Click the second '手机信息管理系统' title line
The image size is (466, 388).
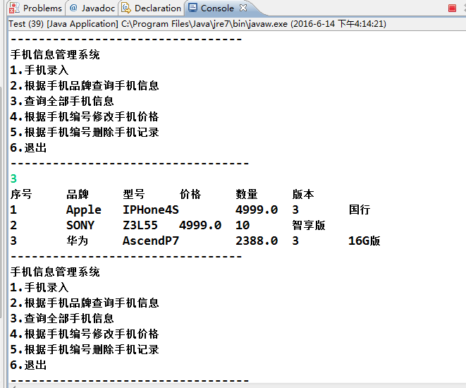coord(55,272)
